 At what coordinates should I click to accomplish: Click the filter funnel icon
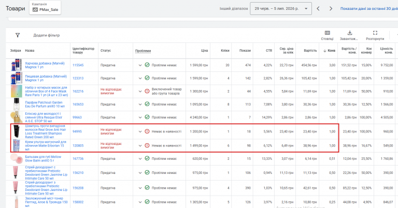click(x=18, y=35)
